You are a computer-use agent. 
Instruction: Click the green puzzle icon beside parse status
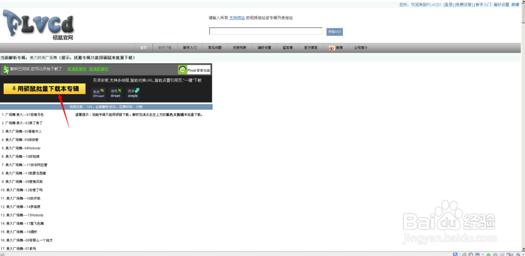pos(6,69)
